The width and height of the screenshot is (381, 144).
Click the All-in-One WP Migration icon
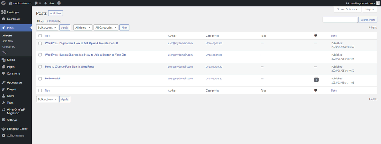point(3,109)
